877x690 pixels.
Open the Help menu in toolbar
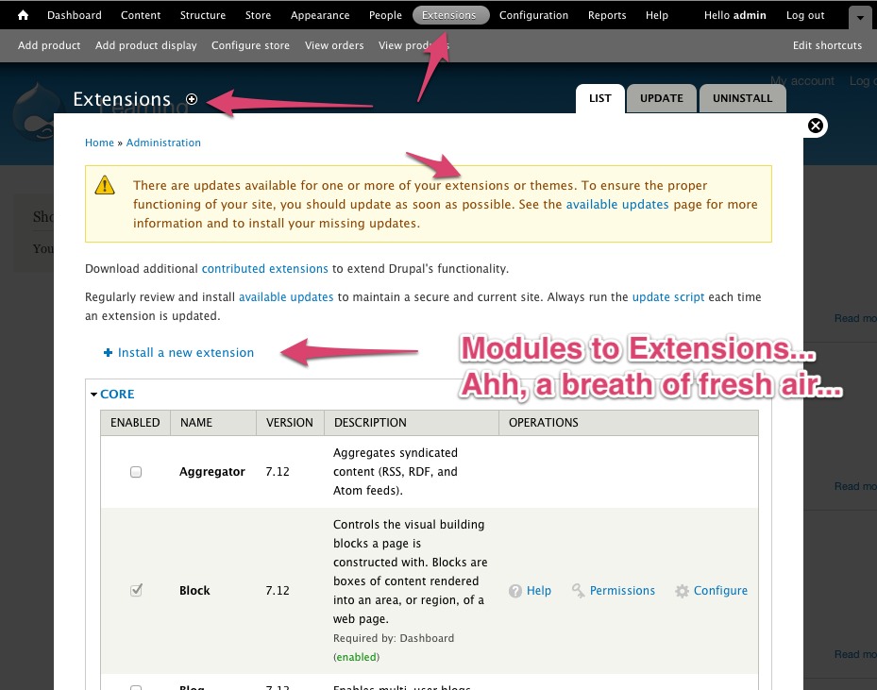coord(657,15)
